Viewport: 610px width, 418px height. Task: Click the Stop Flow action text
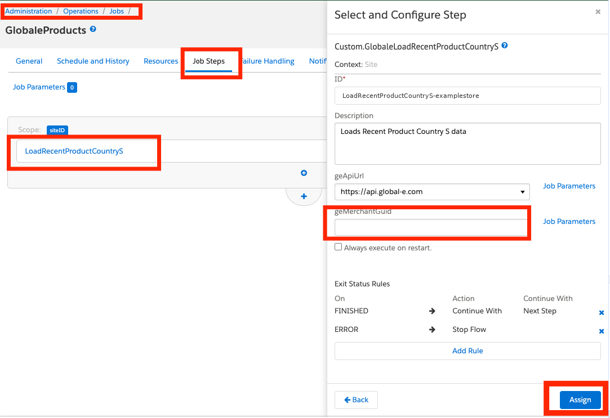(x=469, y=330)
